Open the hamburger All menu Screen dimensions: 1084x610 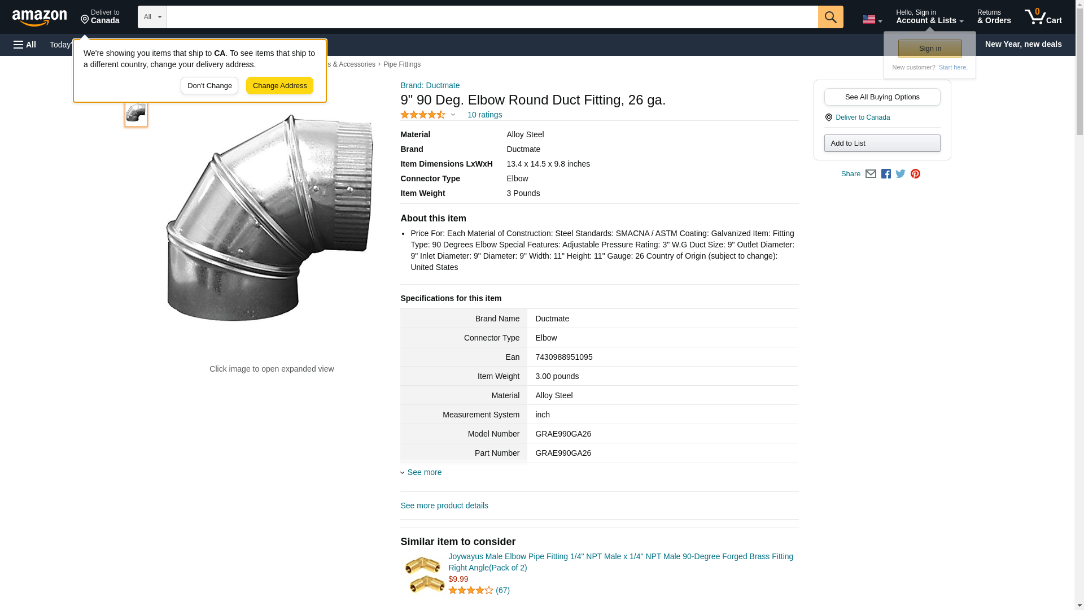[x=25, y=45]
